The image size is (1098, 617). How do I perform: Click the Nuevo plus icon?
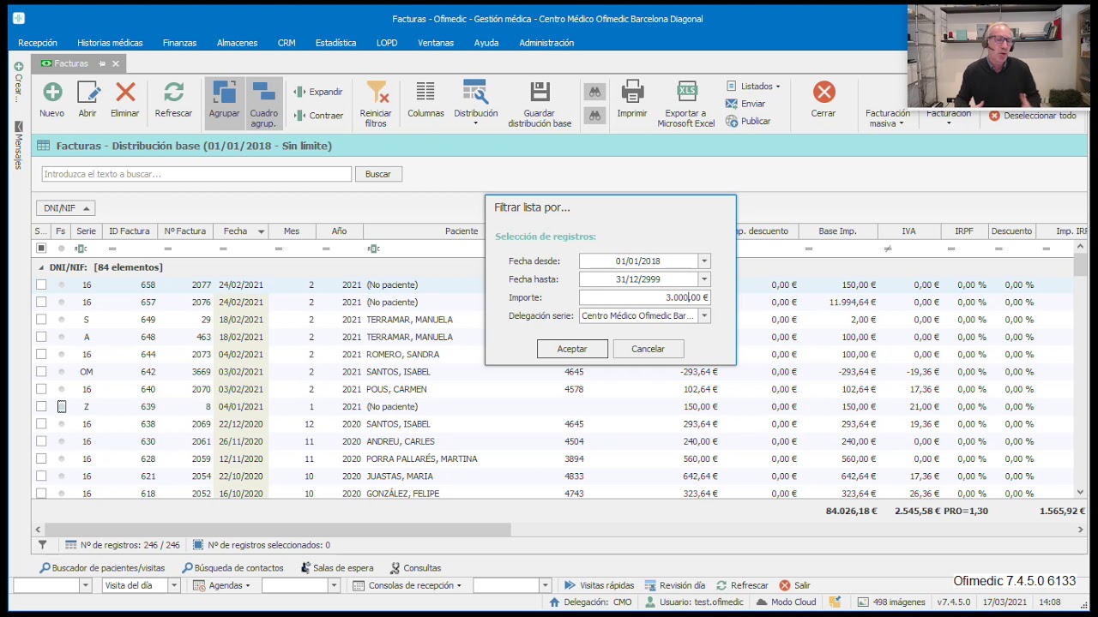click(x=52, y=93)
